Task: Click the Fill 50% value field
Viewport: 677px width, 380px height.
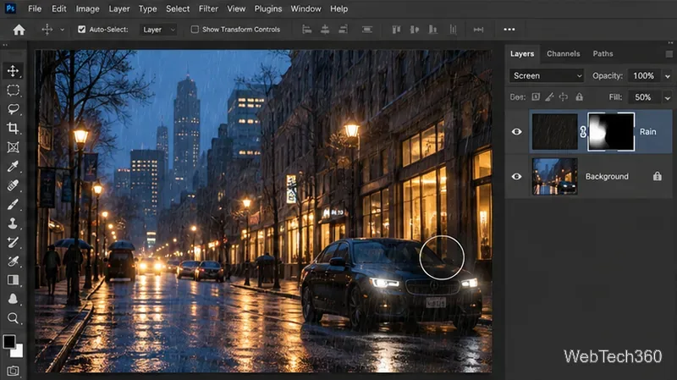Action: pos(643,97)
